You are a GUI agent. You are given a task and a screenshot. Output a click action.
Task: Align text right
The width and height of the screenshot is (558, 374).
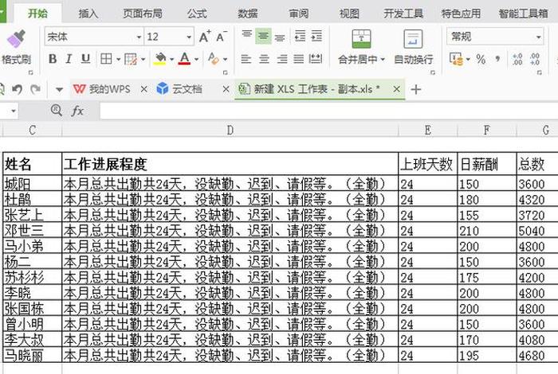coord(282,59)
